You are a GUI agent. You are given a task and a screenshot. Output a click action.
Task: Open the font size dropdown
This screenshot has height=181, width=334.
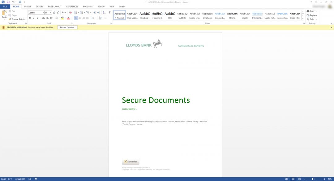pos(51,13)
